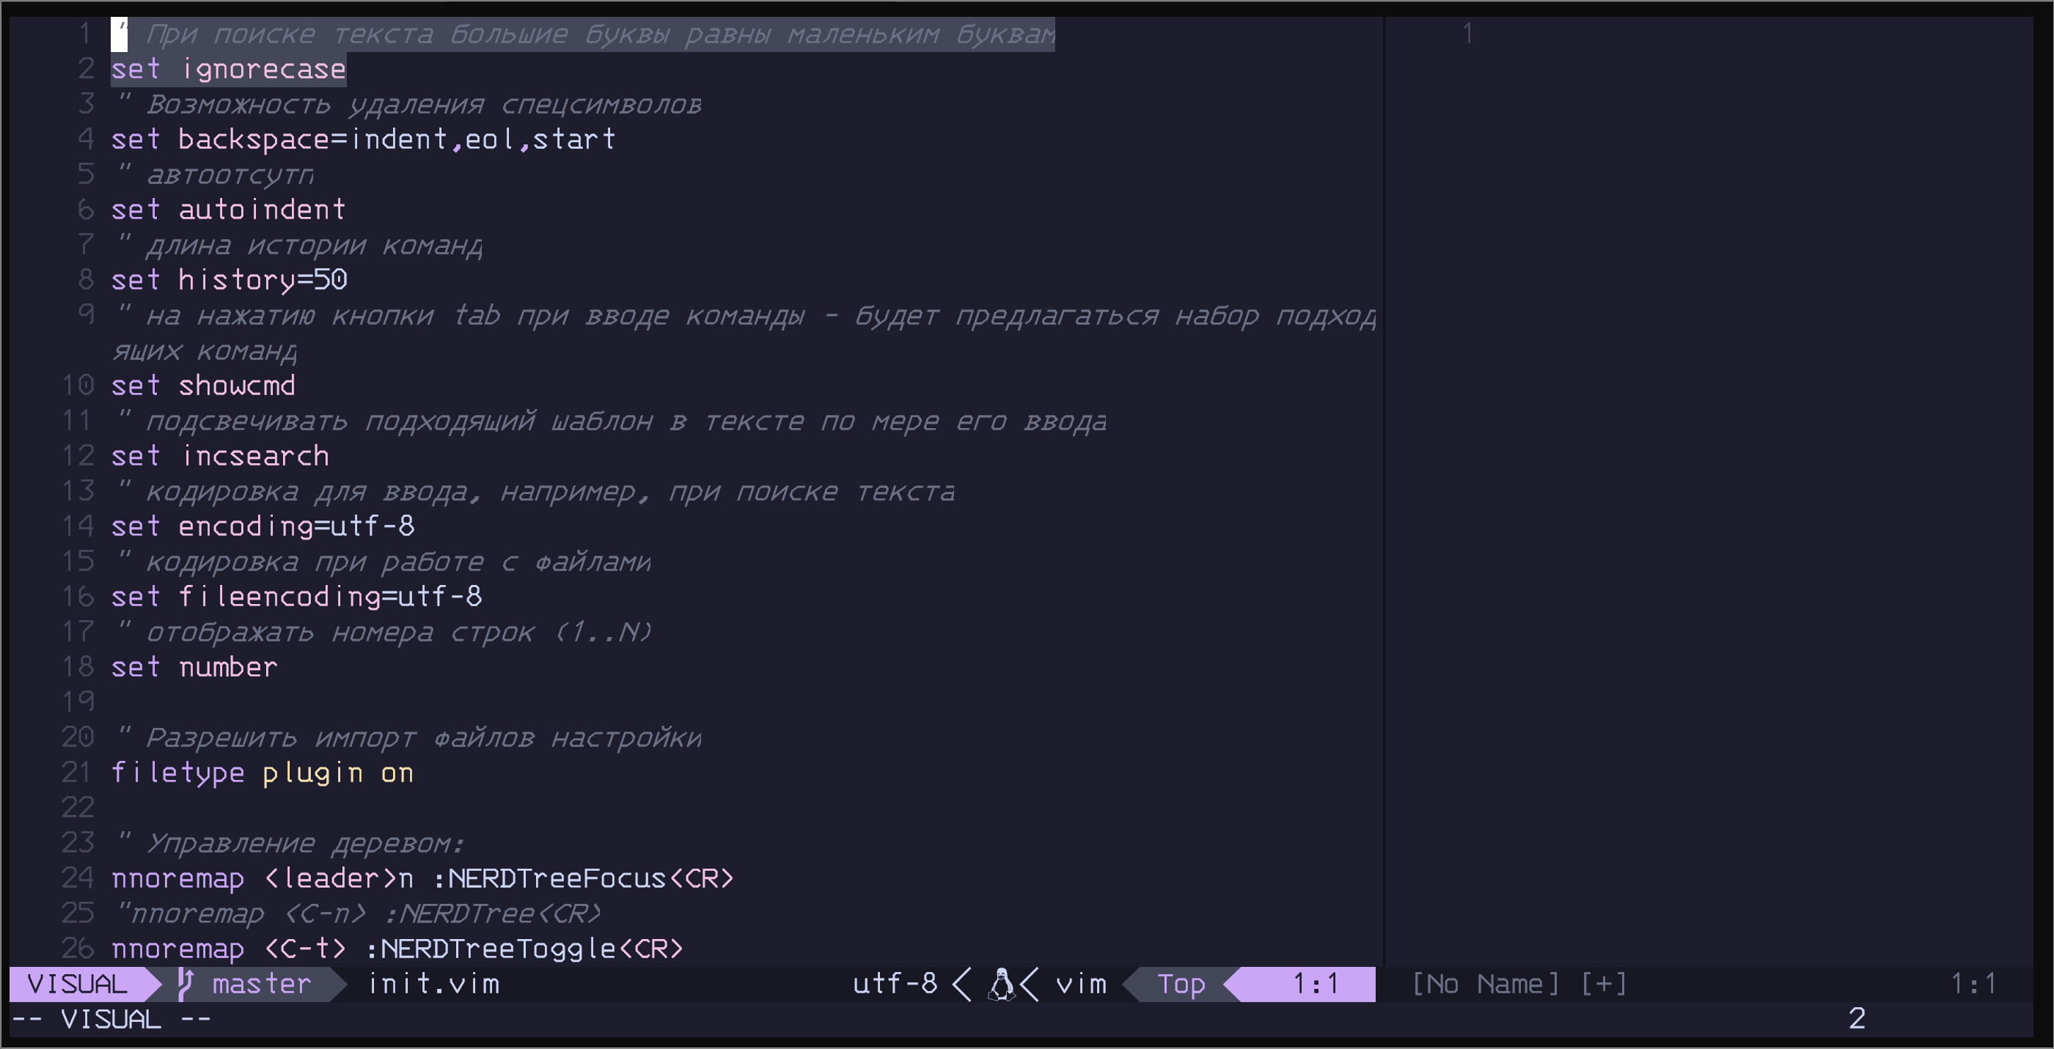This screenshot has height=1049, width=2054.
Task: Click the master branch name segment
Action: pos(261,984)
